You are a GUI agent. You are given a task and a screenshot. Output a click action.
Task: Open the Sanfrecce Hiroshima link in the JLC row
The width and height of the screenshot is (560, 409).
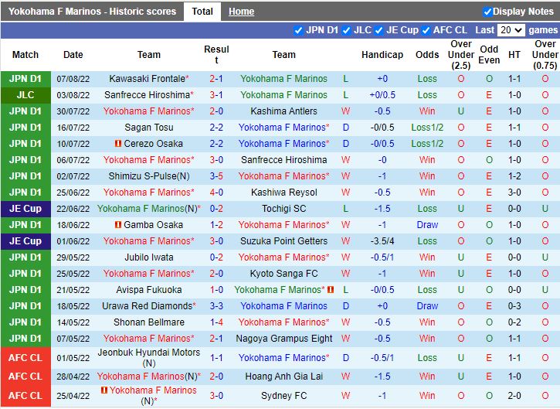(x=147, y=95)
